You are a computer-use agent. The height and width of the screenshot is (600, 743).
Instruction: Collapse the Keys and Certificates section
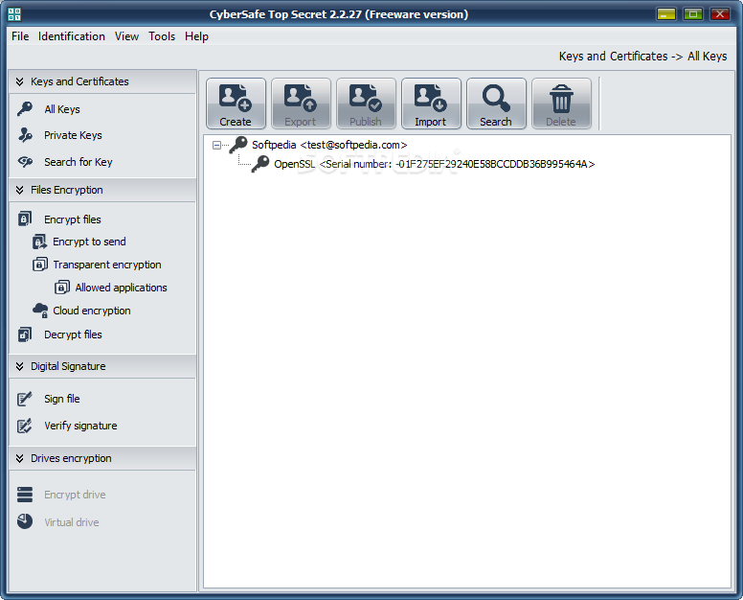click(19, 81)
